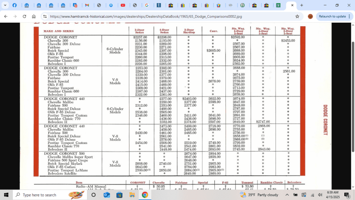355x200 pixels.
Task: Open a new browser tab
Action: point(302,5)
